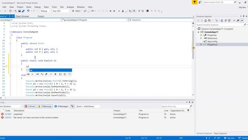Image resolution: width=248 pixels, height=140 pixels.
Task: Switch to the Output tab
Action: point(41,16)
